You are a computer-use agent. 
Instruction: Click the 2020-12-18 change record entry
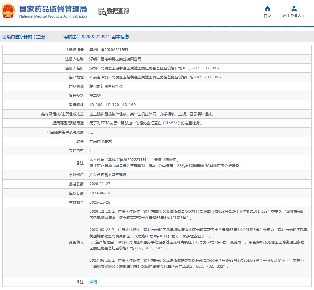[197, 215]
